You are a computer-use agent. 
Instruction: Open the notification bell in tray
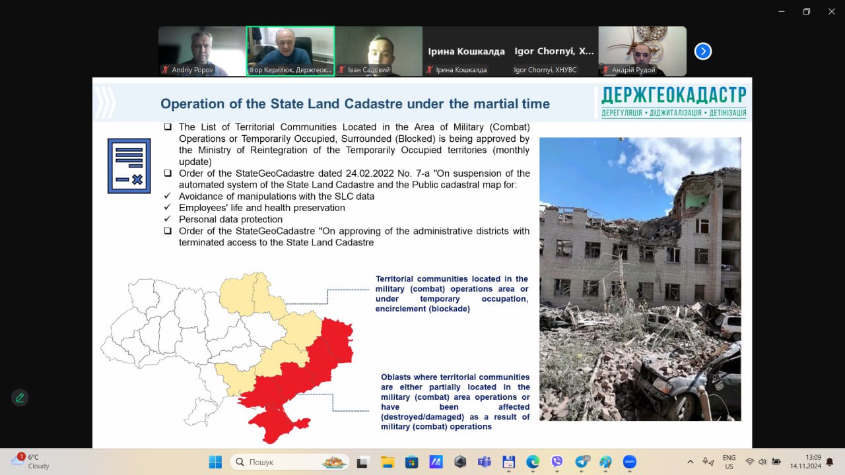tap(829, 462)
